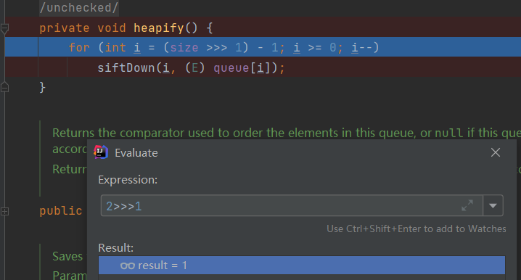The width and height of the screenshot is (521, 280).
Task: Click the public keyword below the doc comment
Action: [61, 211]
